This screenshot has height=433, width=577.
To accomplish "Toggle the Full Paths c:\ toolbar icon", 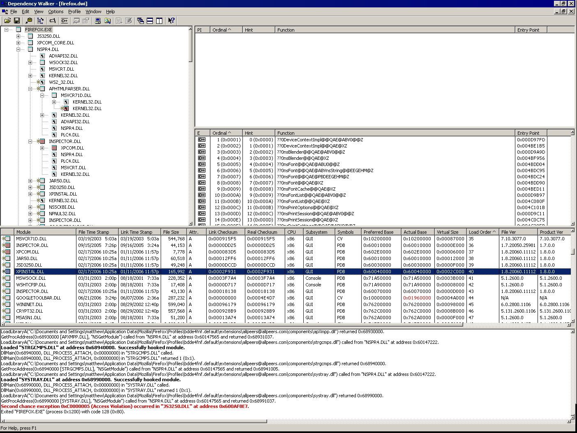I will tap(52, 21).
